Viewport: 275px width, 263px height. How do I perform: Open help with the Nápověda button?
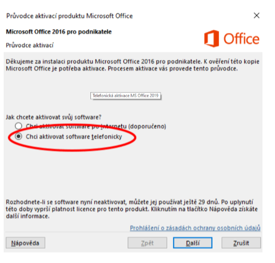(x=26, y=243)
